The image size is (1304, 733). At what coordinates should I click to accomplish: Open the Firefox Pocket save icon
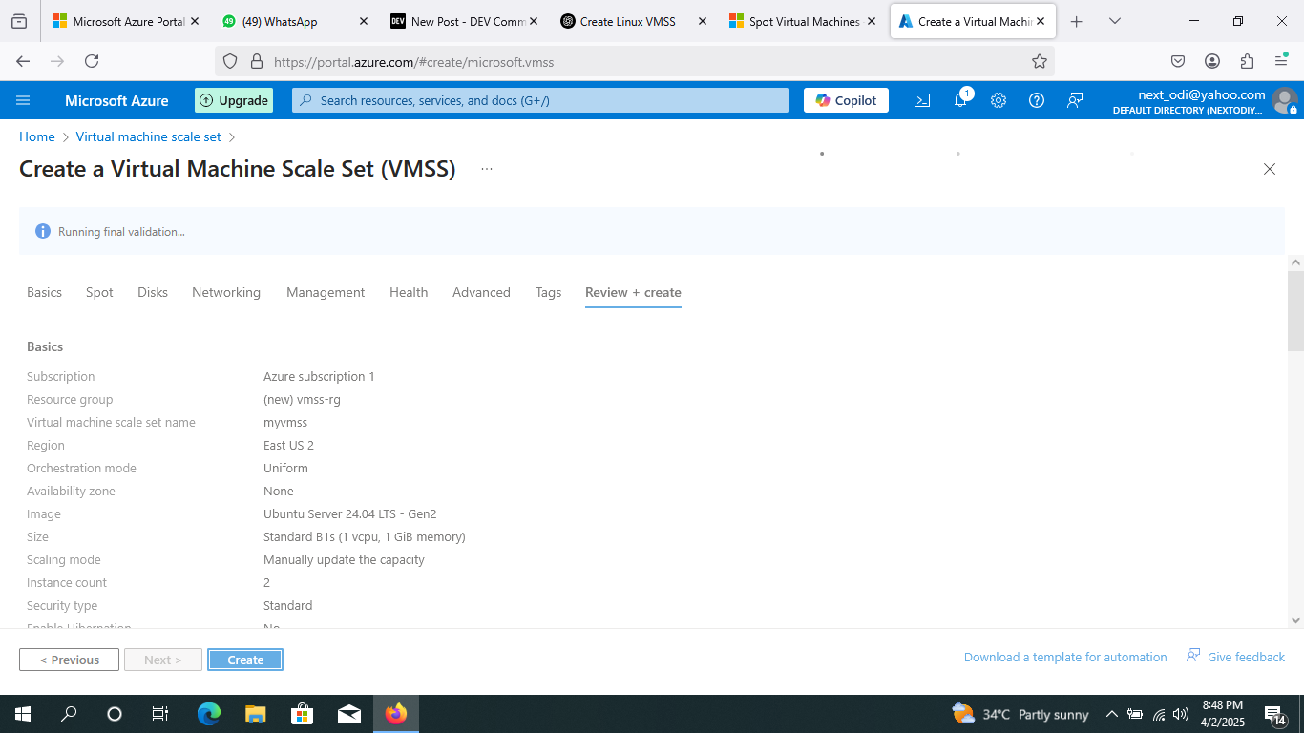coord(1178,61)
